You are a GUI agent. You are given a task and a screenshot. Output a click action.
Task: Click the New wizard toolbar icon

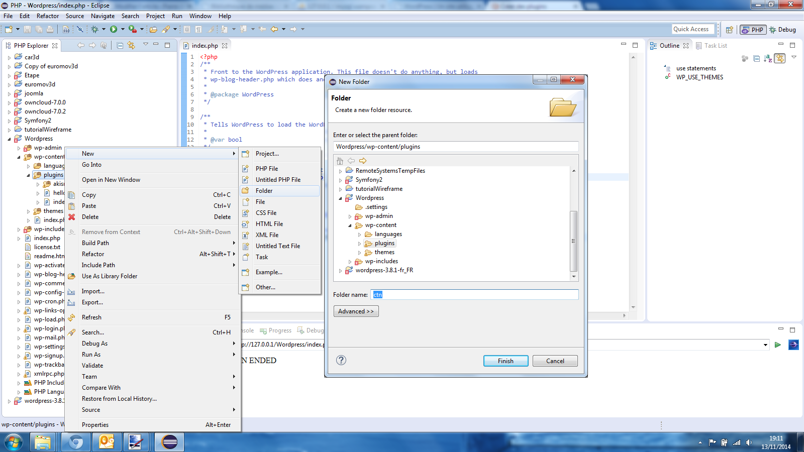click(9, 29)
